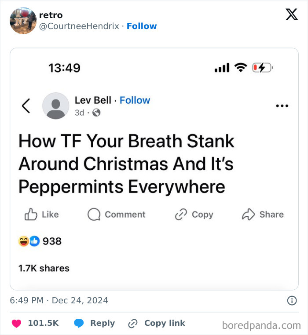The height and width of the screenshot is (335, 308).
Task: View the 1.7K shares
Action: pos(44,268)
